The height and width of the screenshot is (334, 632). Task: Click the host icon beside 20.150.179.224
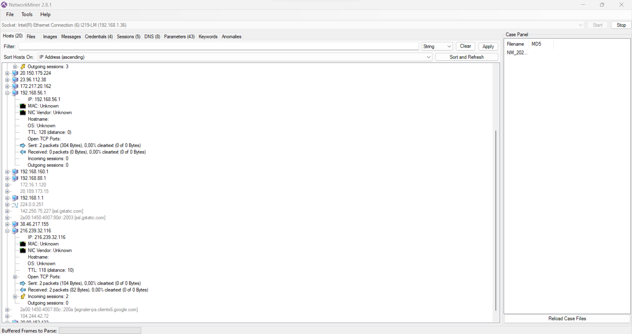coord(15,73)
